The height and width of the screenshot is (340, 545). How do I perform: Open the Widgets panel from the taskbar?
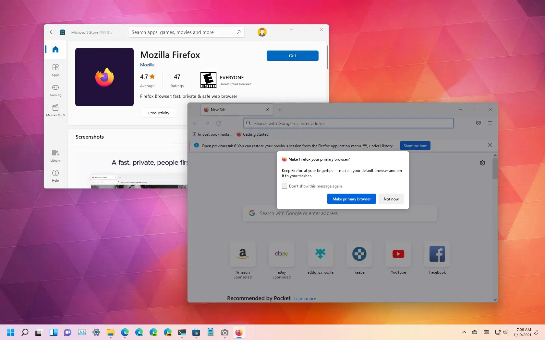coord(53,332)
